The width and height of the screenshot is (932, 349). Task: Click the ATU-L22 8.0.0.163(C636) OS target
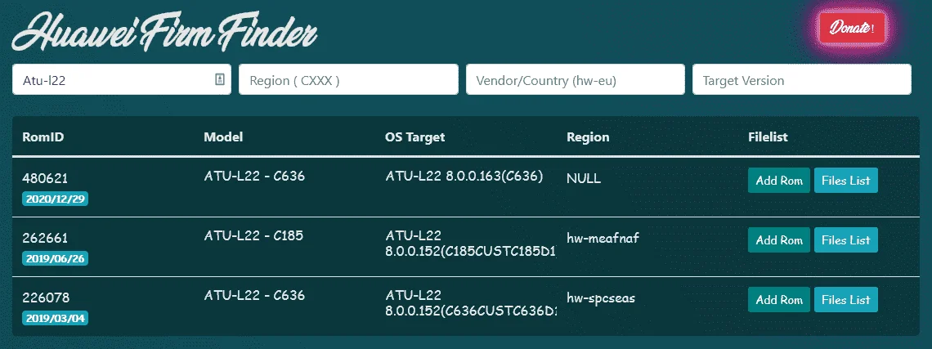point(464,177)
